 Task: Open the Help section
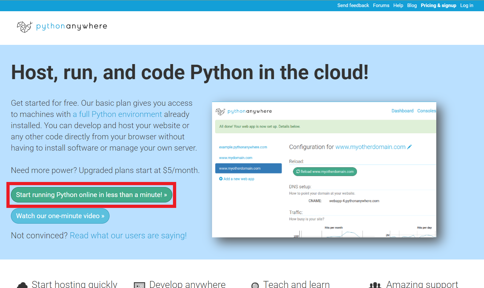pyautogui.click(x=398, y=5)
